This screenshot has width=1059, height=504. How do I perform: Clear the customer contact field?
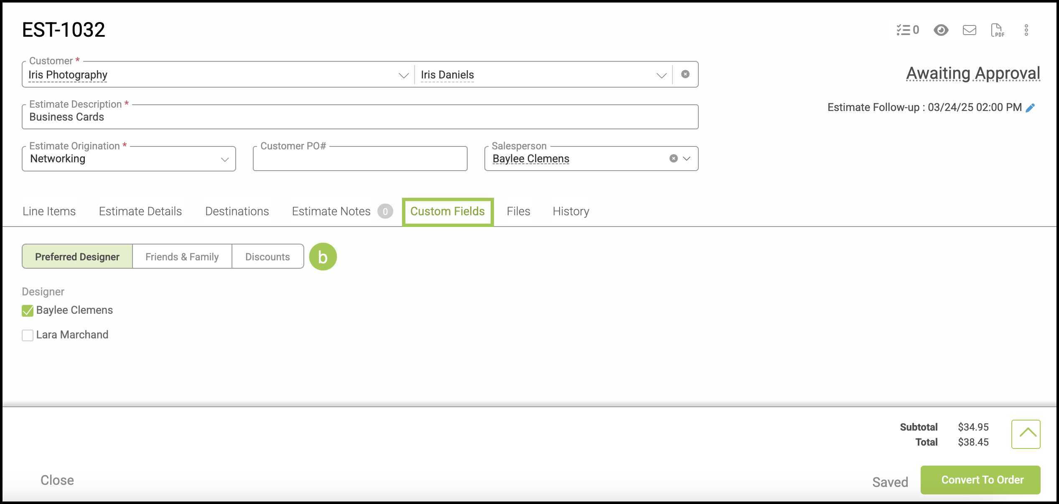pyautogui.click(x=685, y=74)
